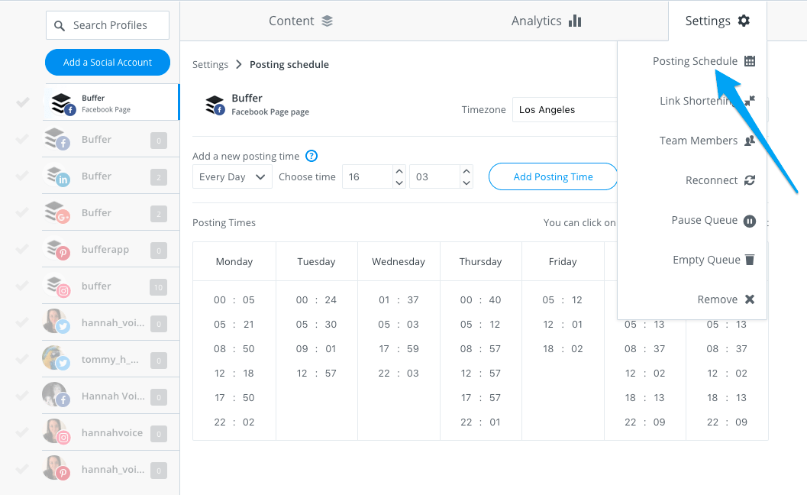
Task: Click the Content layers icon
Action: (328, 21)
